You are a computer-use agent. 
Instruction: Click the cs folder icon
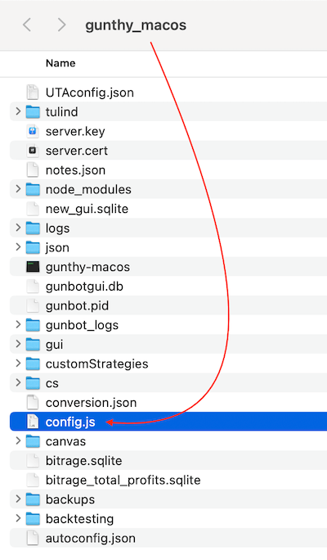tap(33, 383)
